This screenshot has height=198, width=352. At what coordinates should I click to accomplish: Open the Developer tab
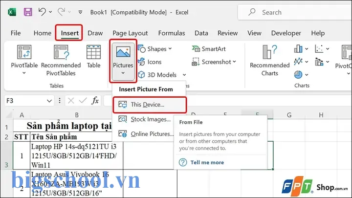point(286,33)
